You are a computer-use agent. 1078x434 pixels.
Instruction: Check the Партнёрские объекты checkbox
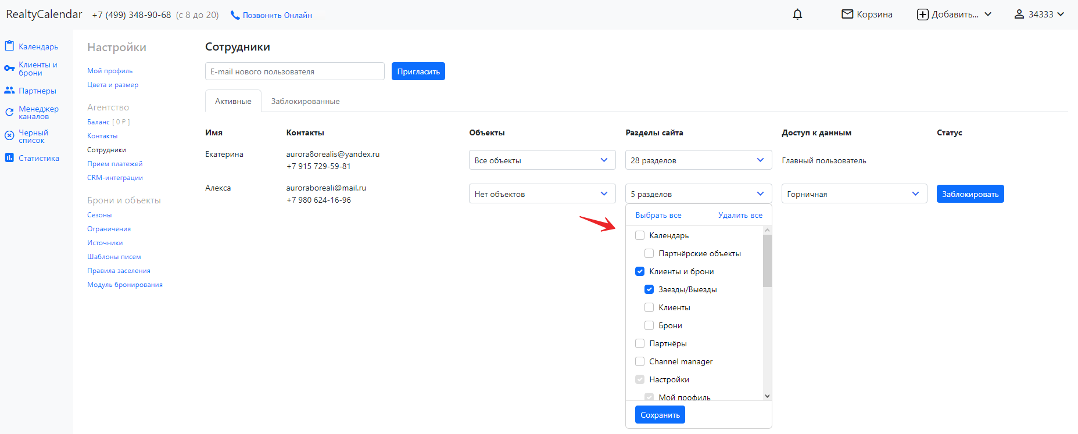(649, 253)
